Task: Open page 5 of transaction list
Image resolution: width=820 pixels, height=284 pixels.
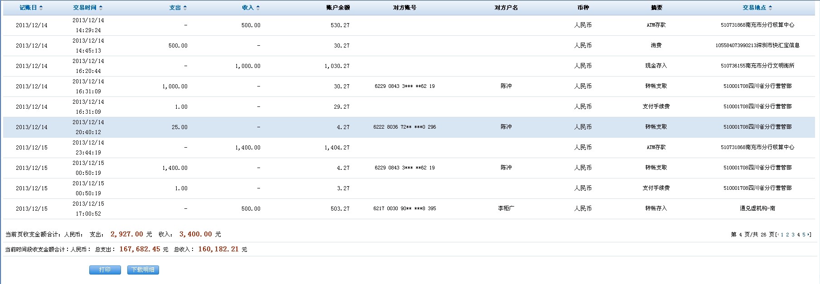Action: (804, 235)
